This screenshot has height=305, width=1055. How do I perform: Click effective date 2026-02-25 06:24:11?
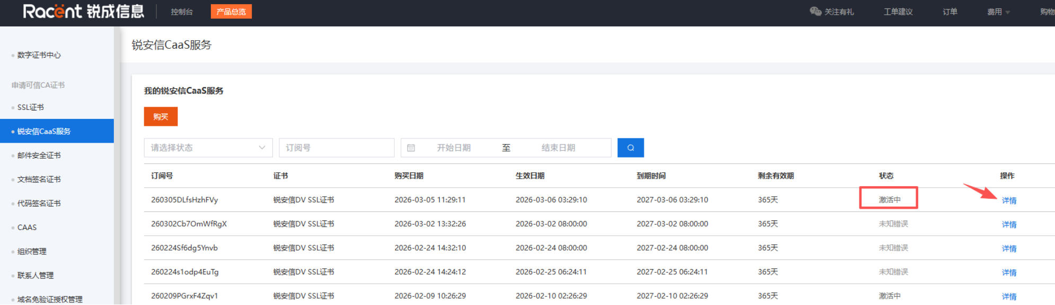[551, 272]
